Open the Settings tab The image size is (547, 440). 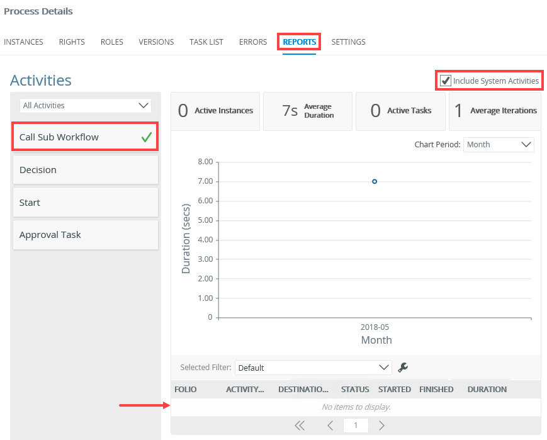[x=348, y=42]
